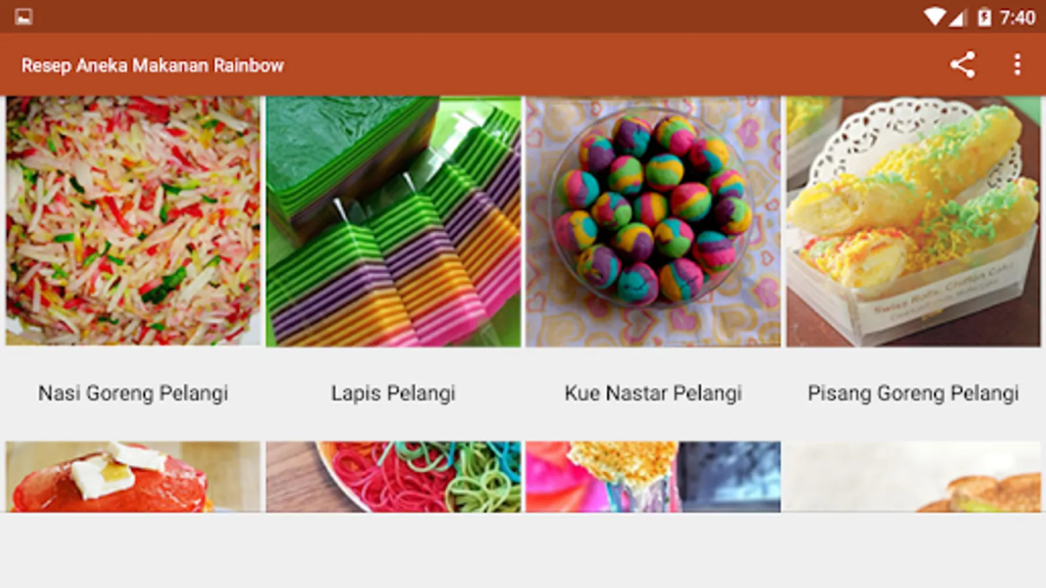Tap the battery charging status icon

[985, 17]
